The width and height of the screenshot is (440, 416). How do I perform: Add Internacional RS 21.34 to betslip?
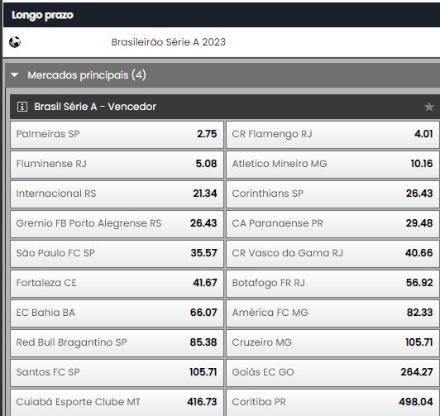[x=117, y=194]
